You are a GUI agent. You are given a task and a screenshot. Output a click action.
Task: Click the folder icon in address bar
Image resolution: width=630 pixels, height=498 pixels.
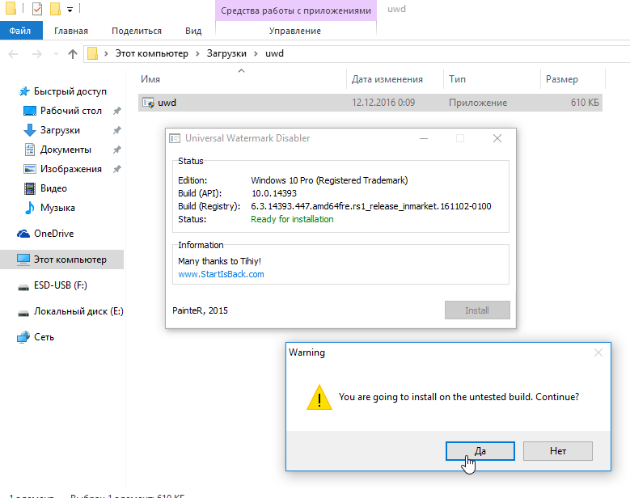[93, 54]
